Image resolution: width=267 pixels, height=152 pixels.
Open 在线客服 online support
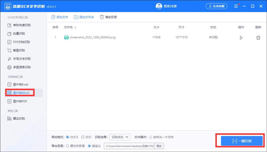217,6
